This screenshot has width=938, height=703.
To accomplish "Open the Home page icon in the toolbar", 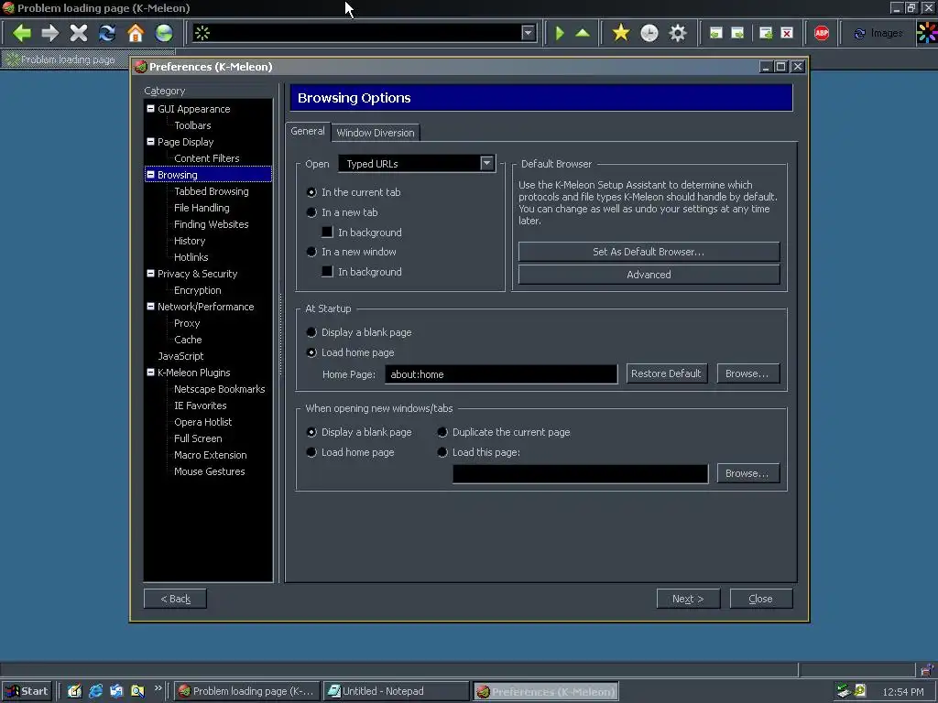I will (x=136, y=33).
